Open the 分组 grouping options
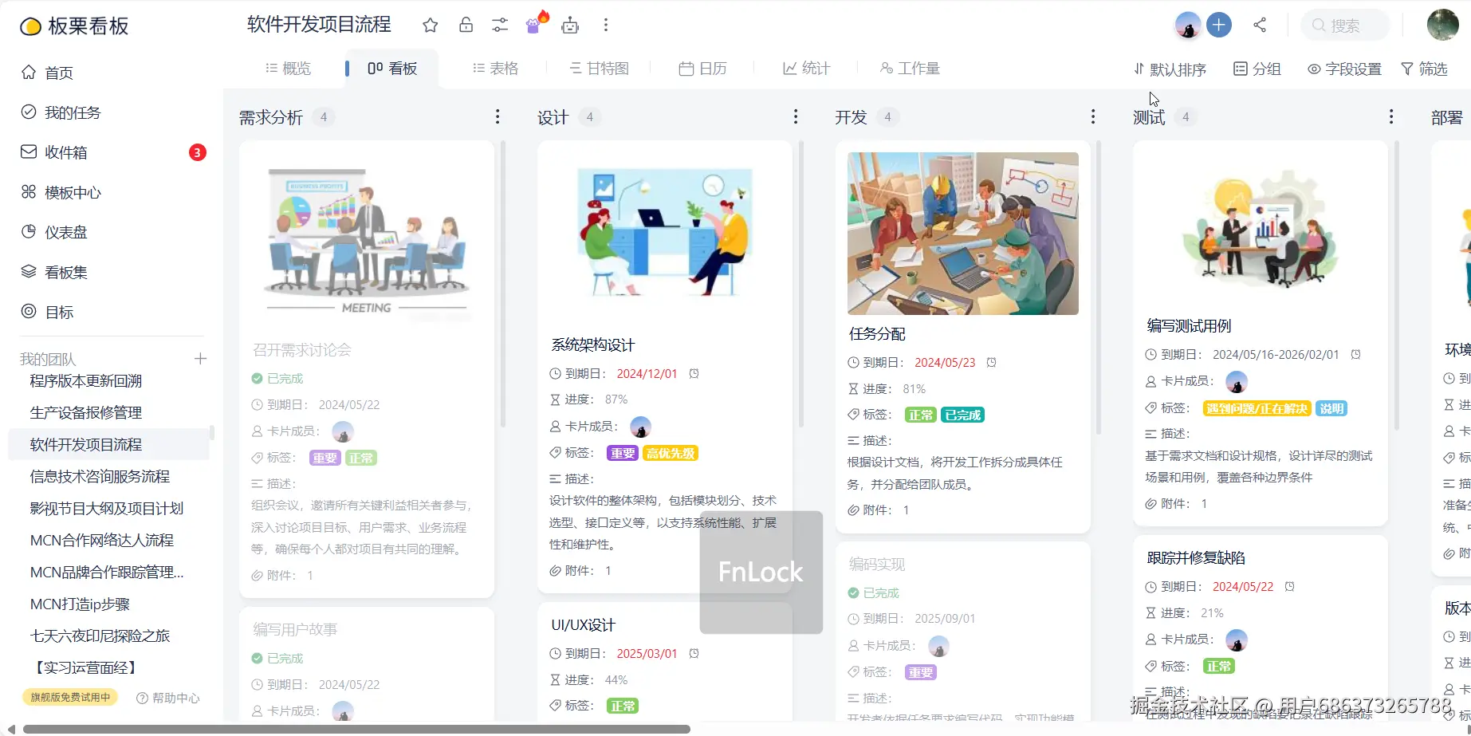1471x736 pixels. click(1257, 69)
